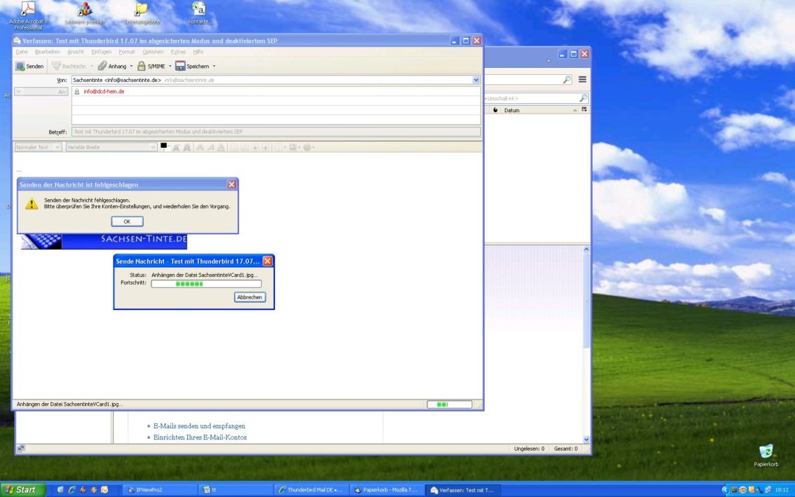This screenshot has height=497, width=795.
Task: Click the column picker icon beside Datum
Action: point(584,110)
